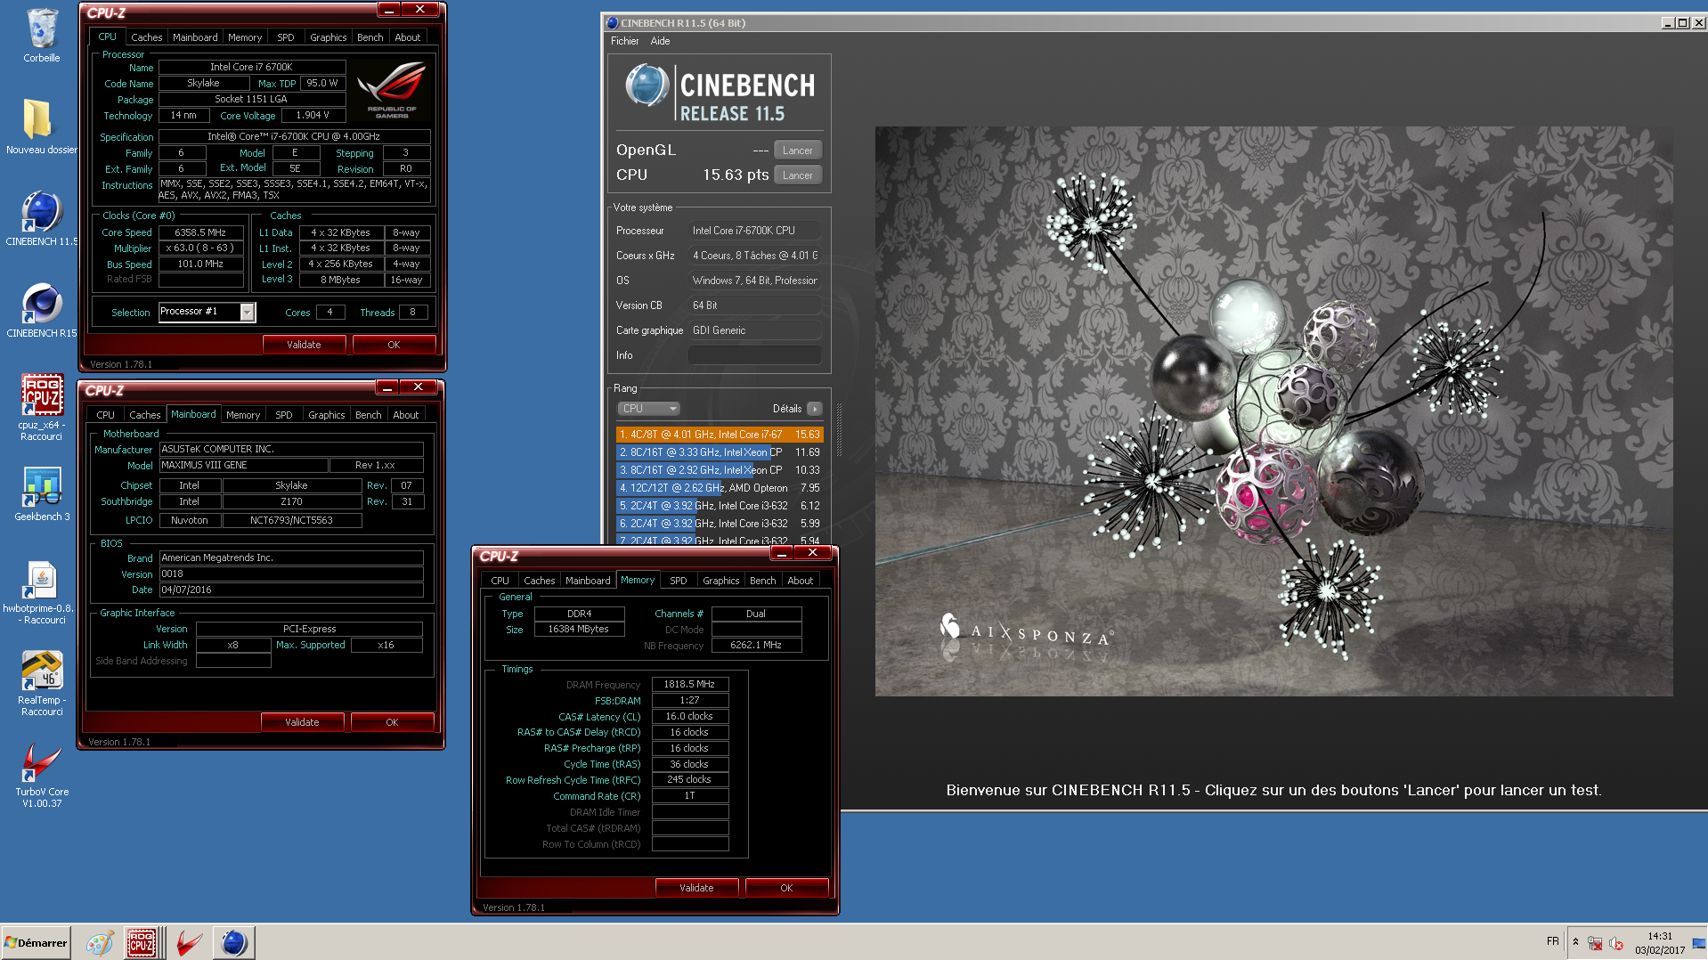Click MAXIMUS VIII GENE model field
Viewport: 1708px width, 960px height.
(242, 466)
